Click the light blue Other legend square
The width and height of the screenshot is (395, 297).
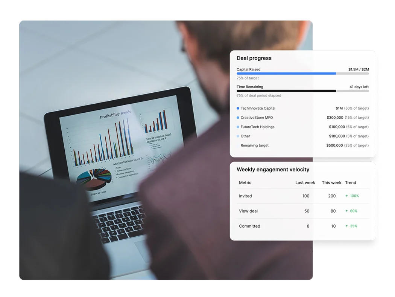237,136
